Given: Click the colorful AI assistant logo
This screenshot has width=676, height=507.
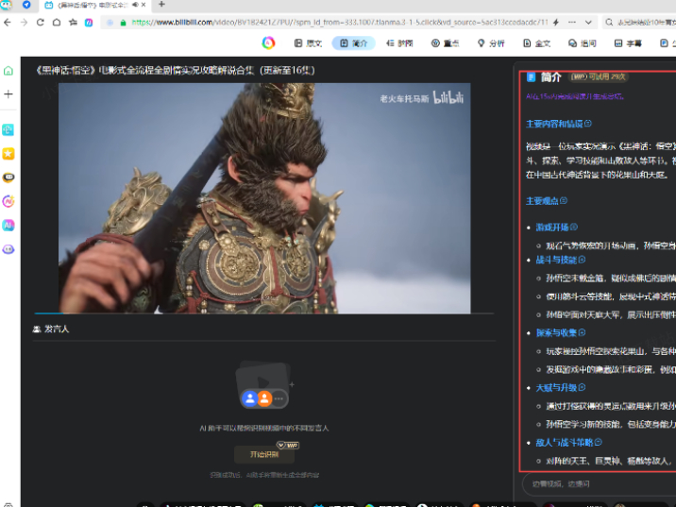Looking at the screenshot, I should pos(268,42).
